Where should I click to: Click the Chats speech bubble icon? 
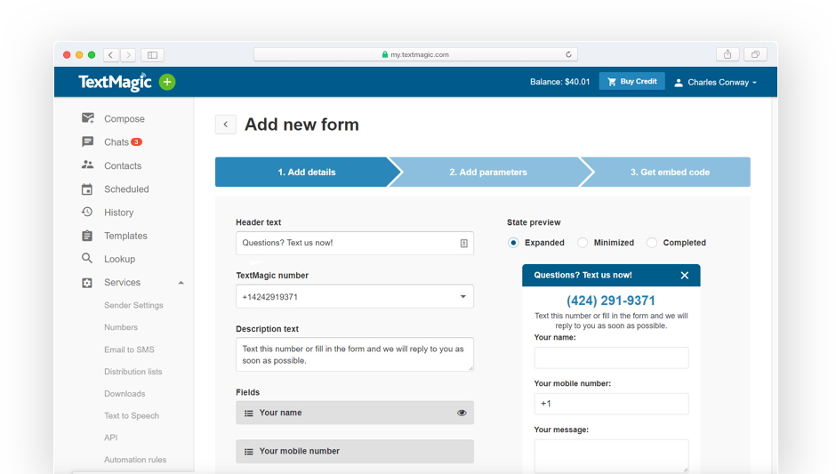click(87, 141)
